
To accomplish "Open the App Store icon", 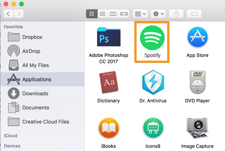I will coord(197,37).
